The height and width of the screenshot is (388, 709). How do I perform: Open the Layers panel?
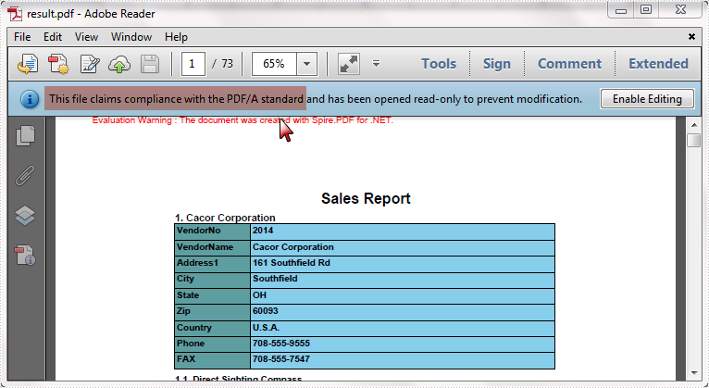(x=25, y=215)
